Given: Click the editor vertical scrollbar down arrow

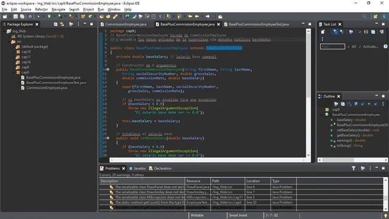Looking at the screenshot, I should [308, 155].
